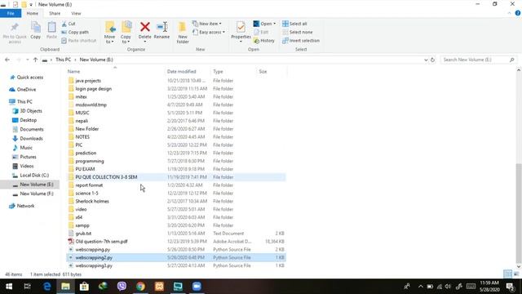The width and height of the screenshot is (522, 294).
Task: Minimize the ribbon with chevron
Action: coord(509,13)
